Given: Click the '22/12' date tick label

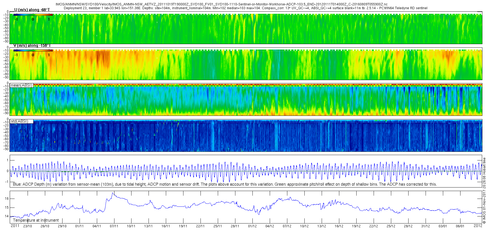Looking at the screenshot, I should 374,226.
